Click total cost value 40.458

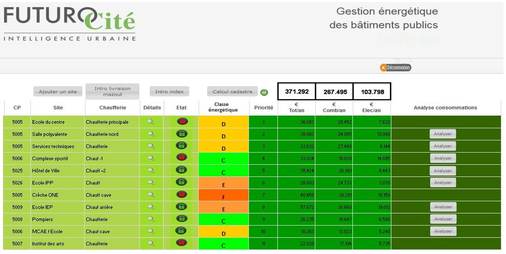(307, 195)
